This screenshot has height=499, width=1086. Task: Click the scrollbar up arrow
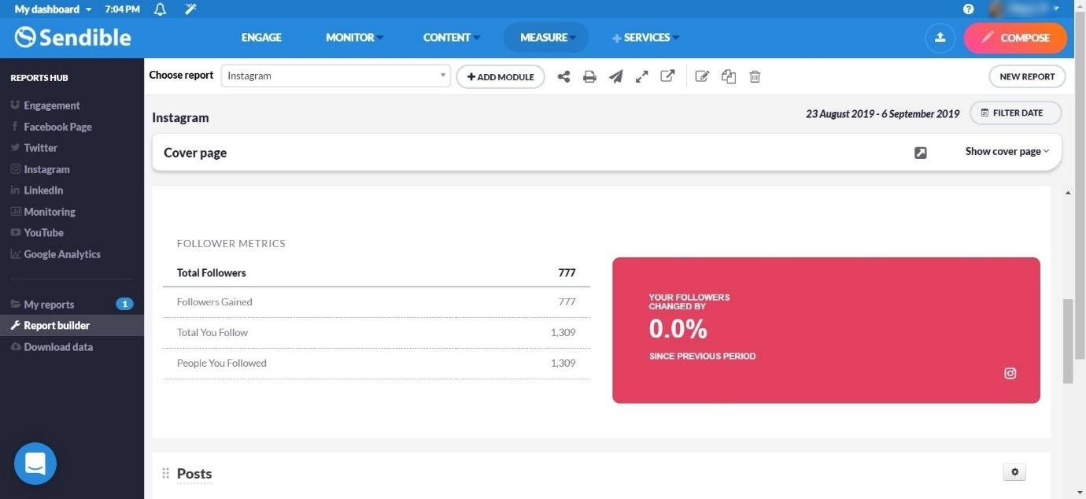click(x=1068, y=193)
